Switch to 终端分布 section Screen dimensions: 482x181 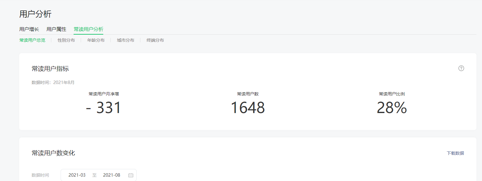tap(155, 40)
